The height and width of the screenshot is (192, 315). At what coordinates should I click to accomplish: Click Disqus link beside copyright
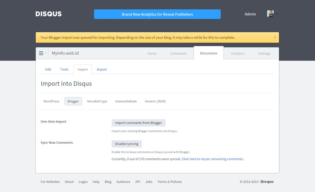pos(267,182)
